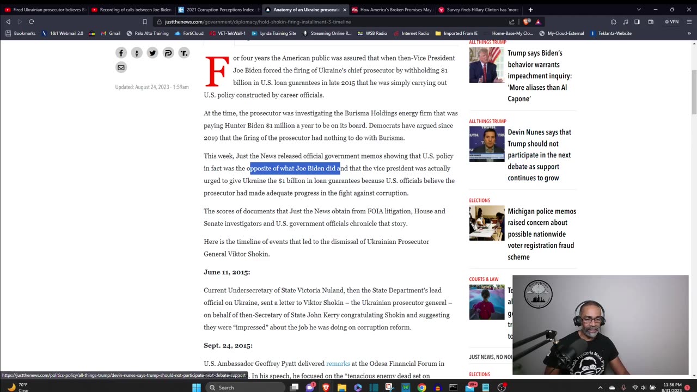Switch to Fired Ukrainian prosecutor YouTube tab
Viewport: 697px width, 392px height.
click(x=46, y=9)
